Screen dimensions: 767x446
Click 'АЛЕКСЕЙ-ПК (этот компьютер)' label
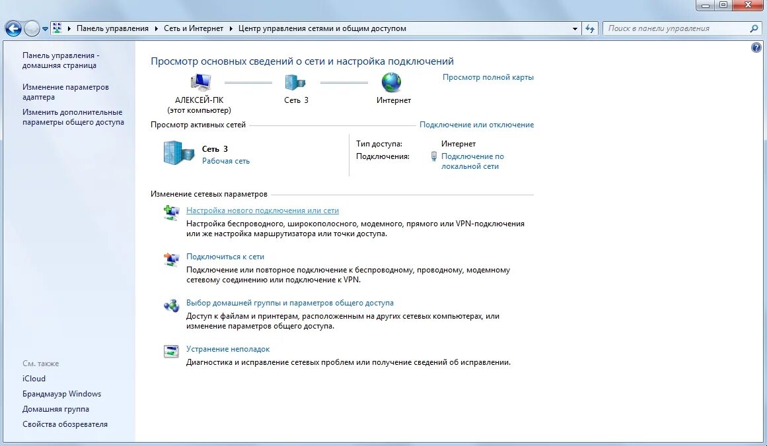(x=199, y=105)
